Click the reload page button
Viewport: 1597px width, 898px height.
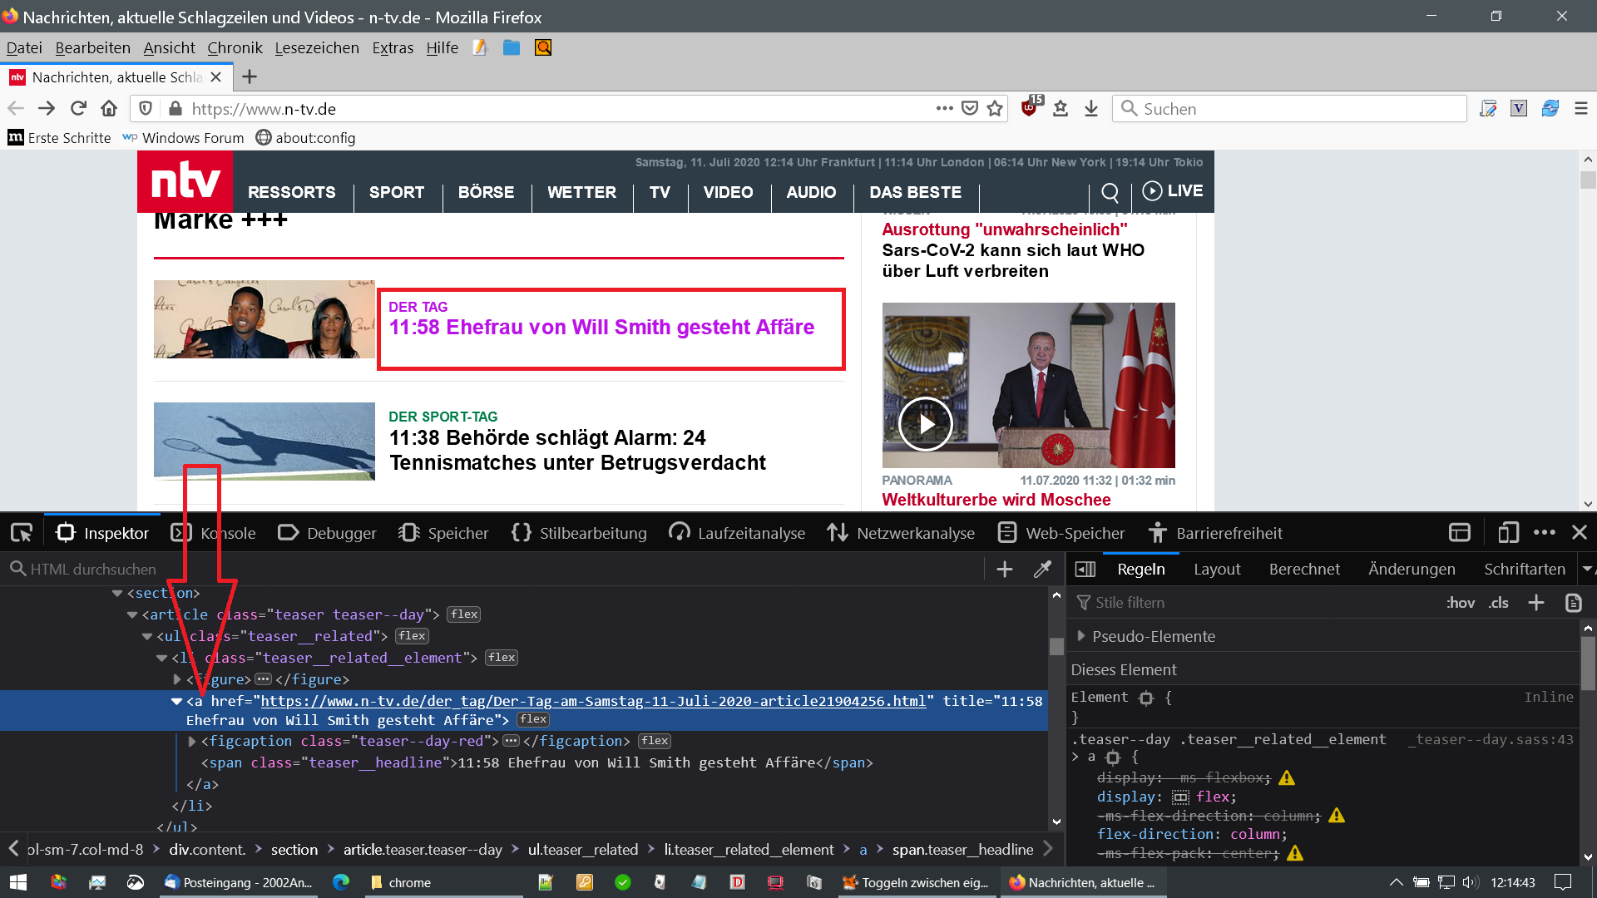pyautogui.click(x=78, y=109)
